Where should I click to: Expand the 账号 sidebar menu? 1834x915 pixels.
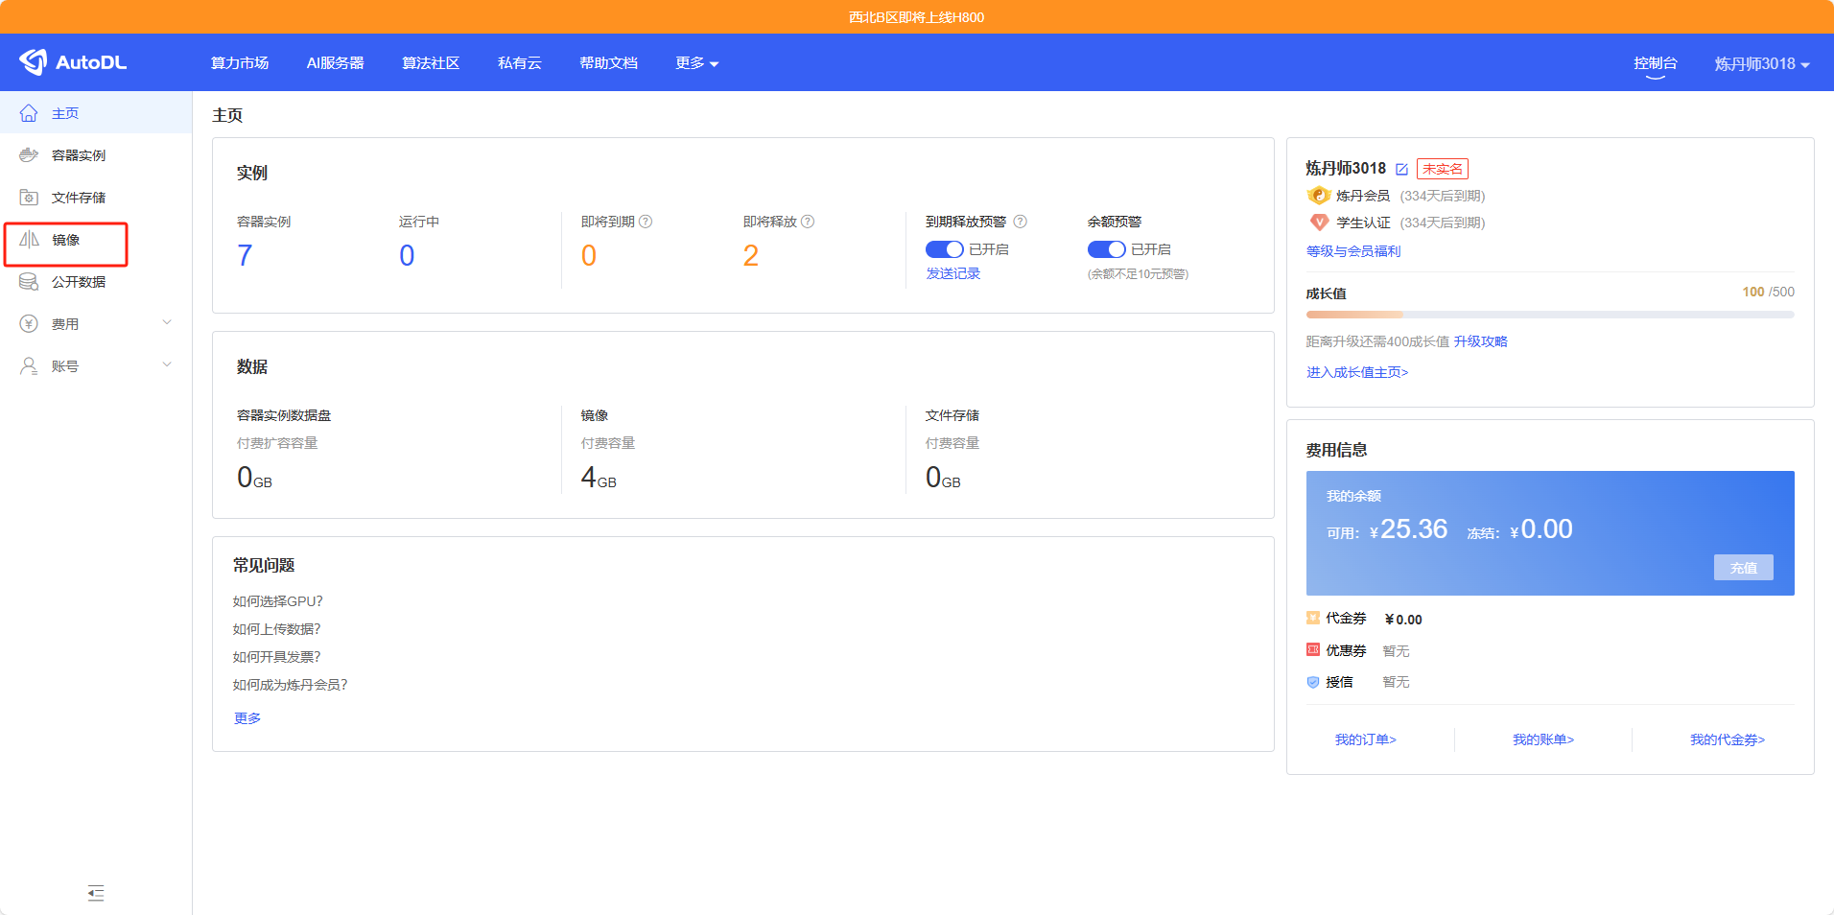coord(167,365)
